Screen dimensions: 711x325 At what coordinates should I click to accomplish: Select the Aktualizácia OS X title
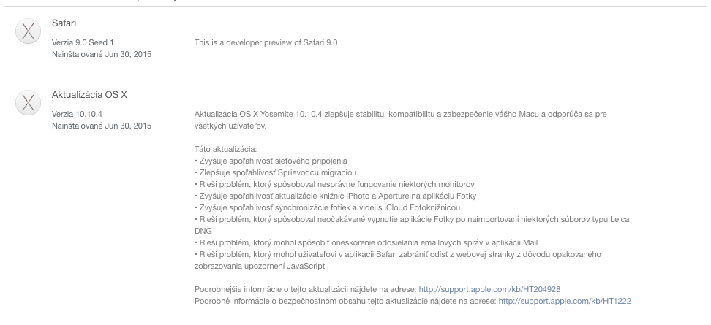tap(84, 95)
